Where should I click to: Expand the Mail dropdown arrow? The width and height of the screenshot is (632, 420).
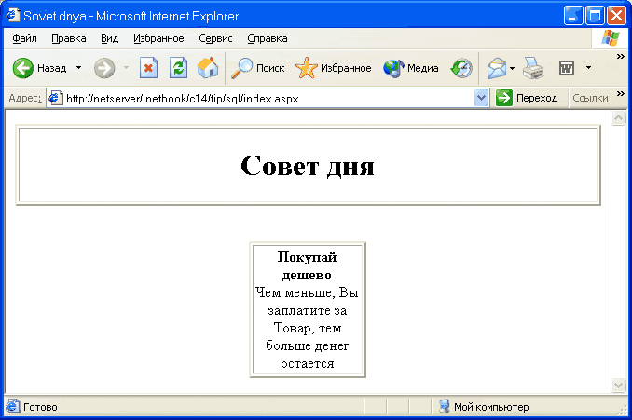[x=512, y=68]
